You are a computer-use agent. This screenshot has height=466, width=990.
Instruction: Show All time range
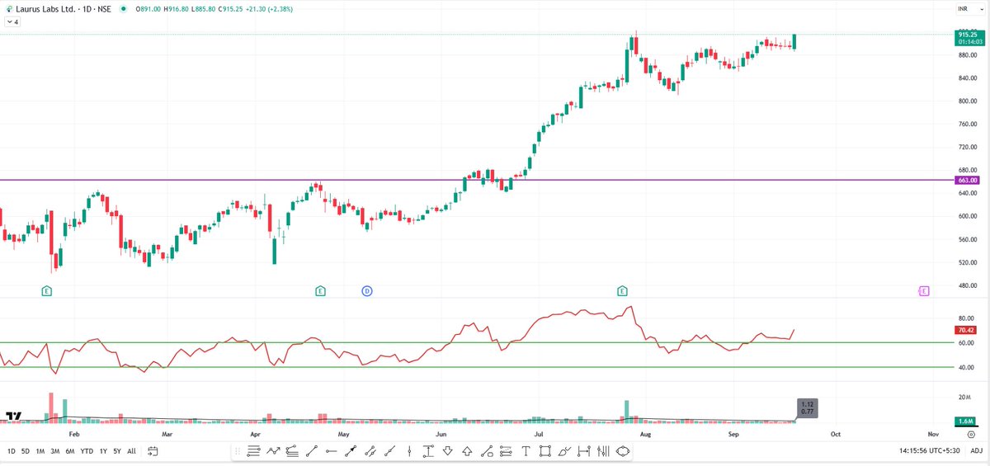coord(131,451)
